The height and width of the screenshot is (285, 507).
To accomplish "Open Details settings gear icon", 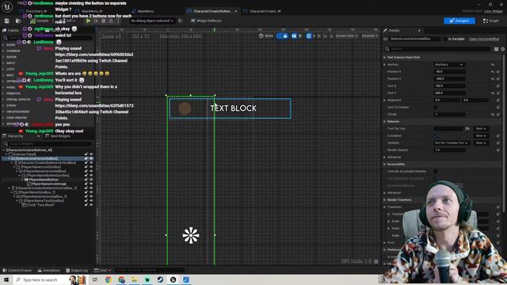I will (503, 49).
